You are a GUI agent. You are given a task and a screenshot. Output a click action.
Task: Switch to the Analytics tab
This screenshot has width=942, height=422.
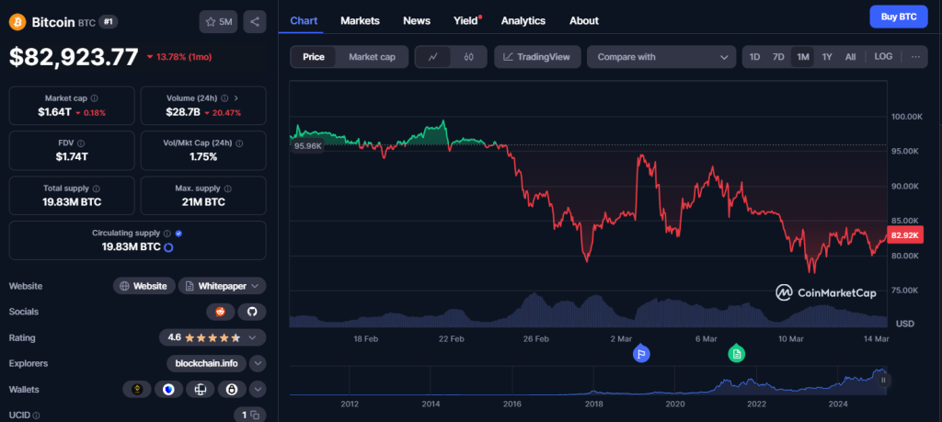pos(523,20)
